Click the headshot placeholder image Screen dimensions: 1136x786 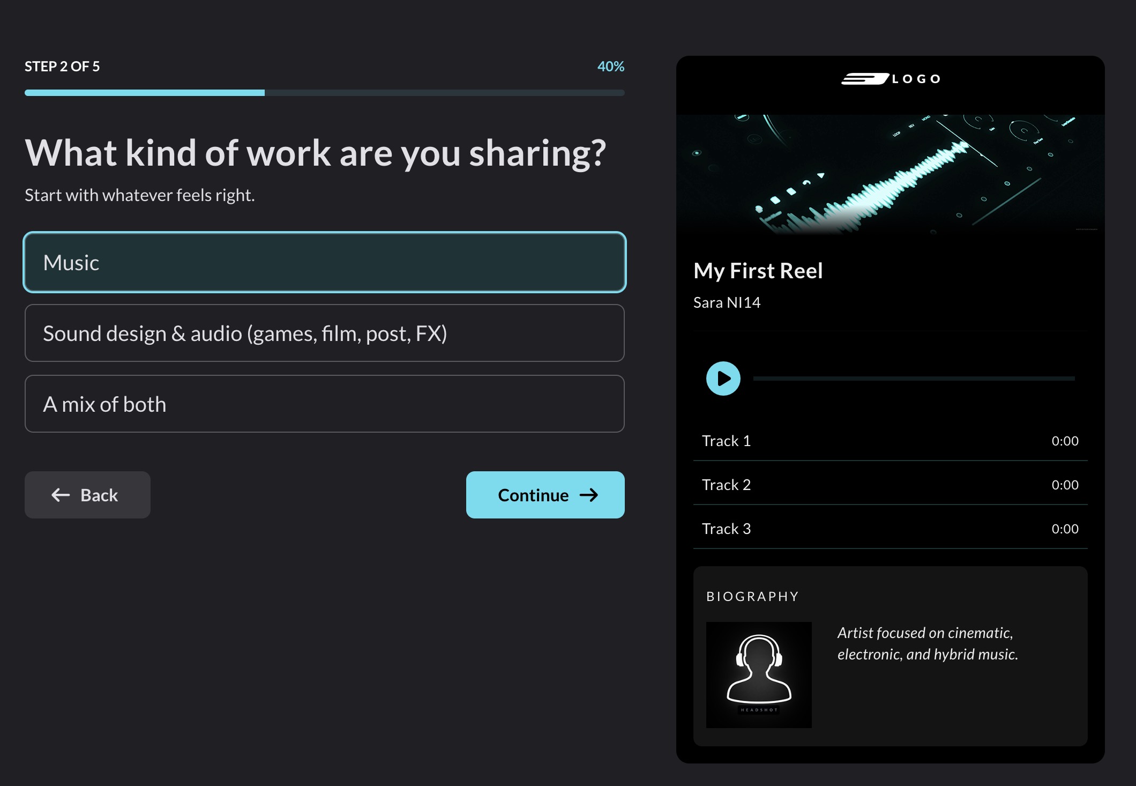point(759,674)
